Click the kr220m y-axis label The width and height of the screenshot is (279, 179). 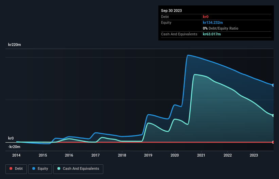[x=15, y=45]
